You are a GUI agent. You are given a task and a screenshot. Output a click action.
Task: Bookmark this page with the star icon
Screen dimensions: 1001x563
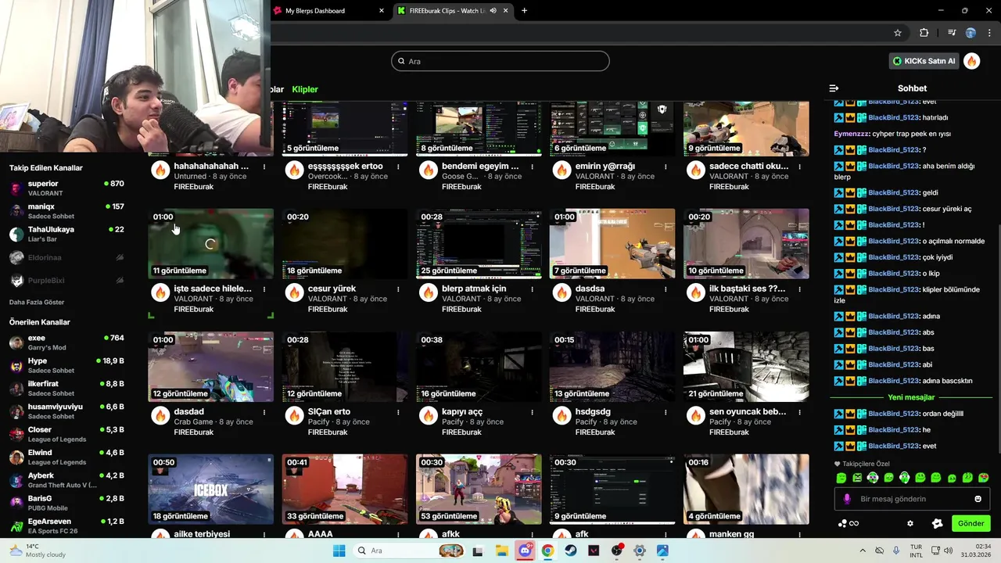898,33
